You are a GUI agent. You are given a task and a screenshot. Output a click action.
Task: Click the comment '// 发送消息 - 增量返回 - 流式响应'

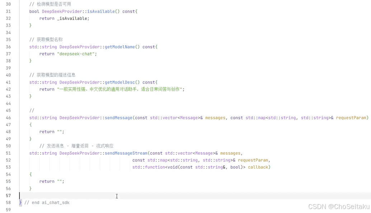76,146
